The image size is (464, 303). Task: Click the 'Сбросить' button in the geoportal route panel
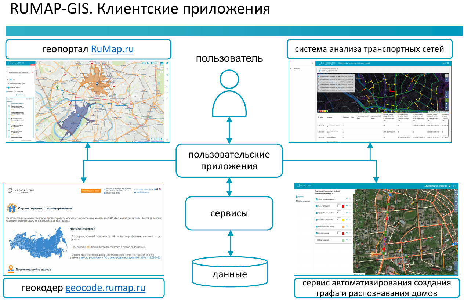click(x=20, y=95)
